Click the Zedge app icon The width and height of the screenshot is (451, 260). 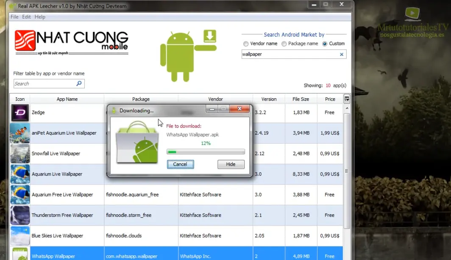(20, 112)
